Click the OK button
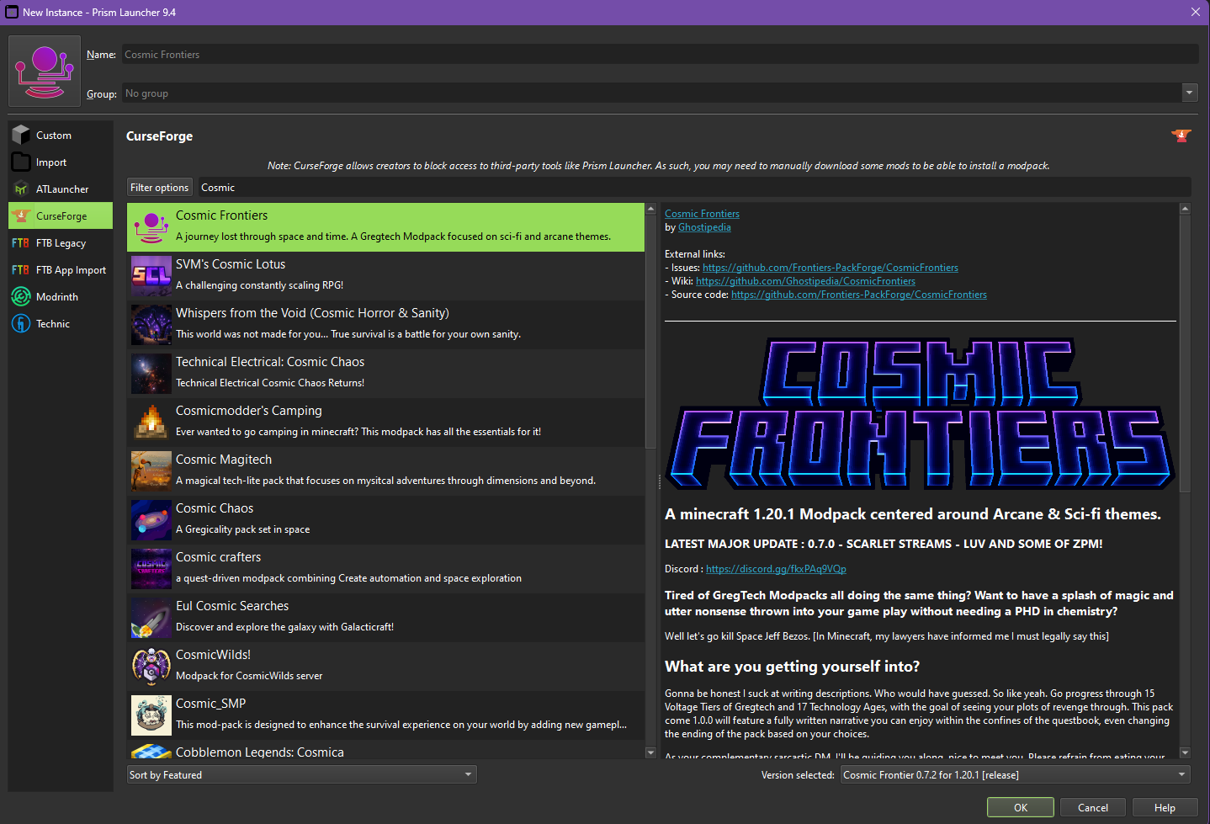This screenshot has width=1210, height=824. pos(1021,807)
